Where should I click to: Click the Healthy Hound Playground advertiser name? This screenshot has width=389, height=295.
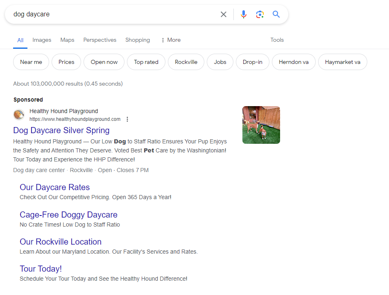pos(64,111)
